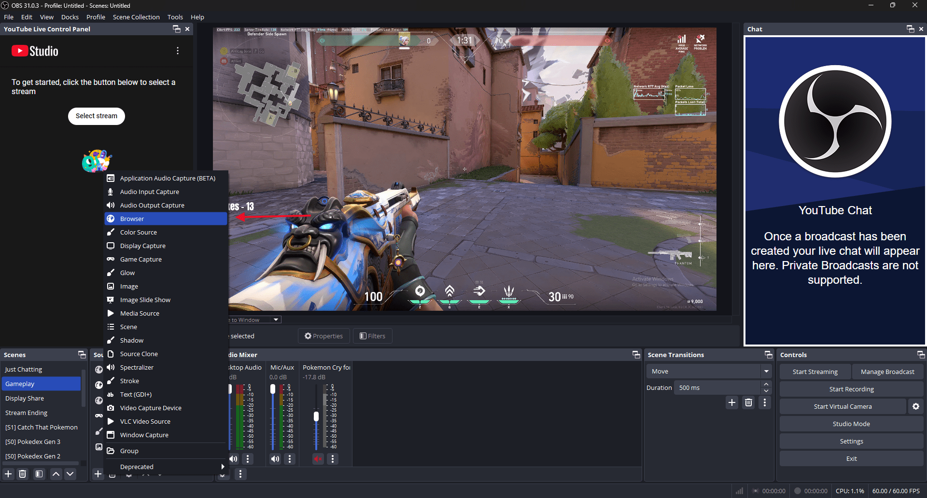Open the Scene Transitions pop-out icon
Screen dimensions: 927x498
point(768,354)
